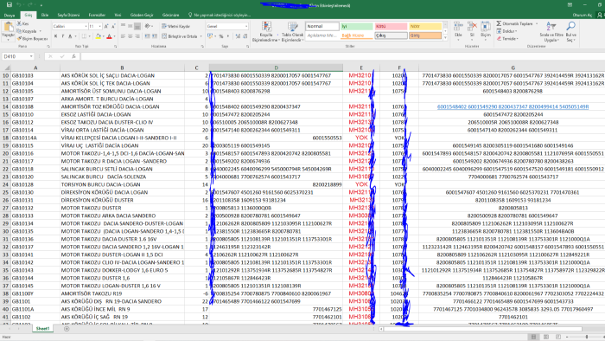Switch to the Veri tab

(x=118, y=15)
